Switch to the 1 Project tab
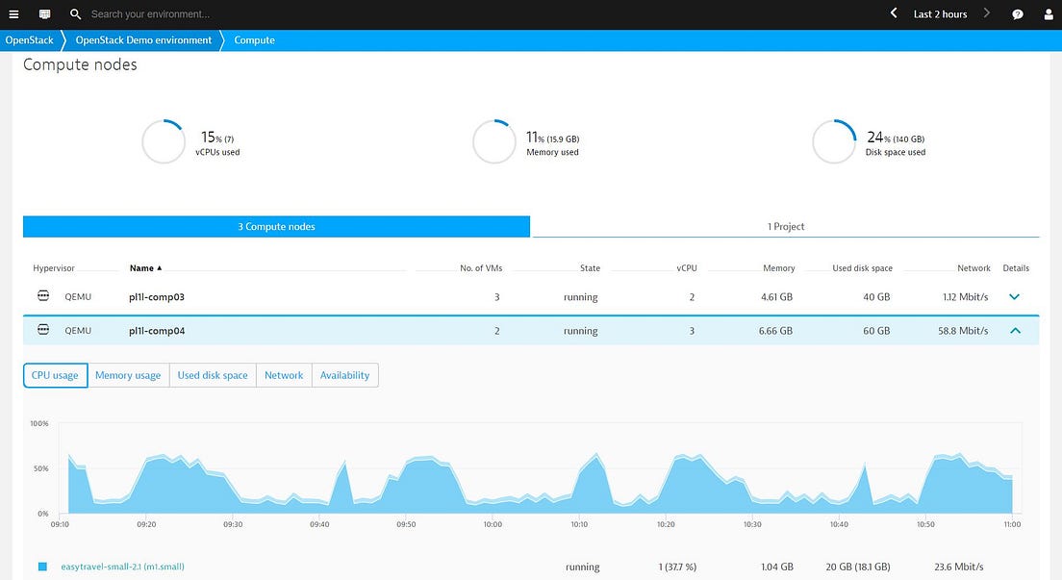Viewport: 1062px width, 580px height. tap(786, 226)
